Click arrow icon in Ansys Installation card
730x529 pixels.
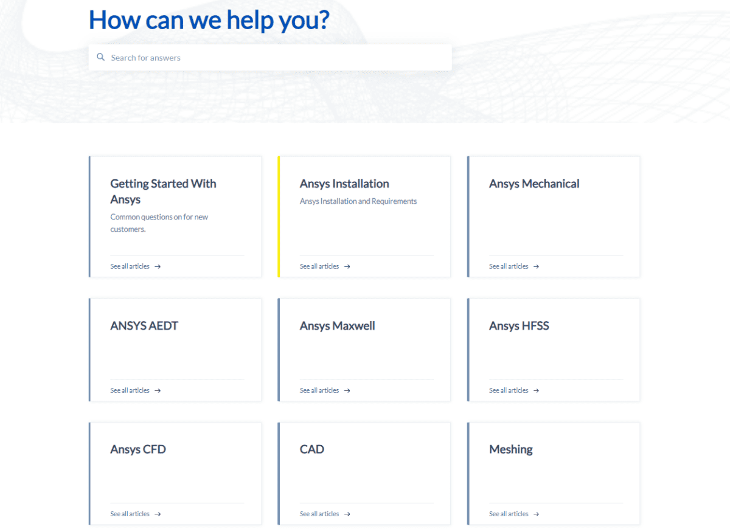(x=347, y=266)
